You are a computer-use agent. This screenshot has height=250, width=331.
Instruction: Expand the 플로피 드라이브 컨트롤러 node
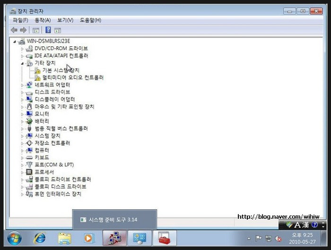pos(22,180)
